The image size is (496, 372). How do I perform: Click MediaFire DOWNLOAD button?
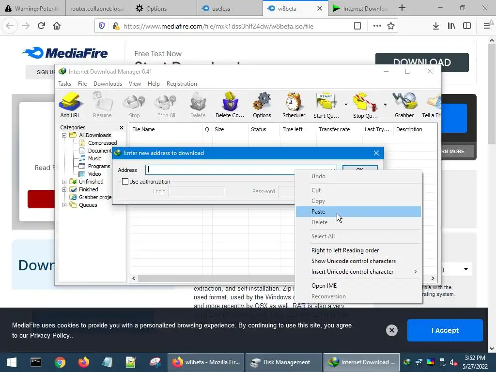(x=422, y=62)
